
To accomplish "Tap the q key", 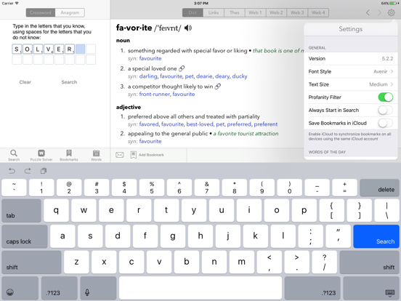I will pyautogui.click(x=56, y=210).
